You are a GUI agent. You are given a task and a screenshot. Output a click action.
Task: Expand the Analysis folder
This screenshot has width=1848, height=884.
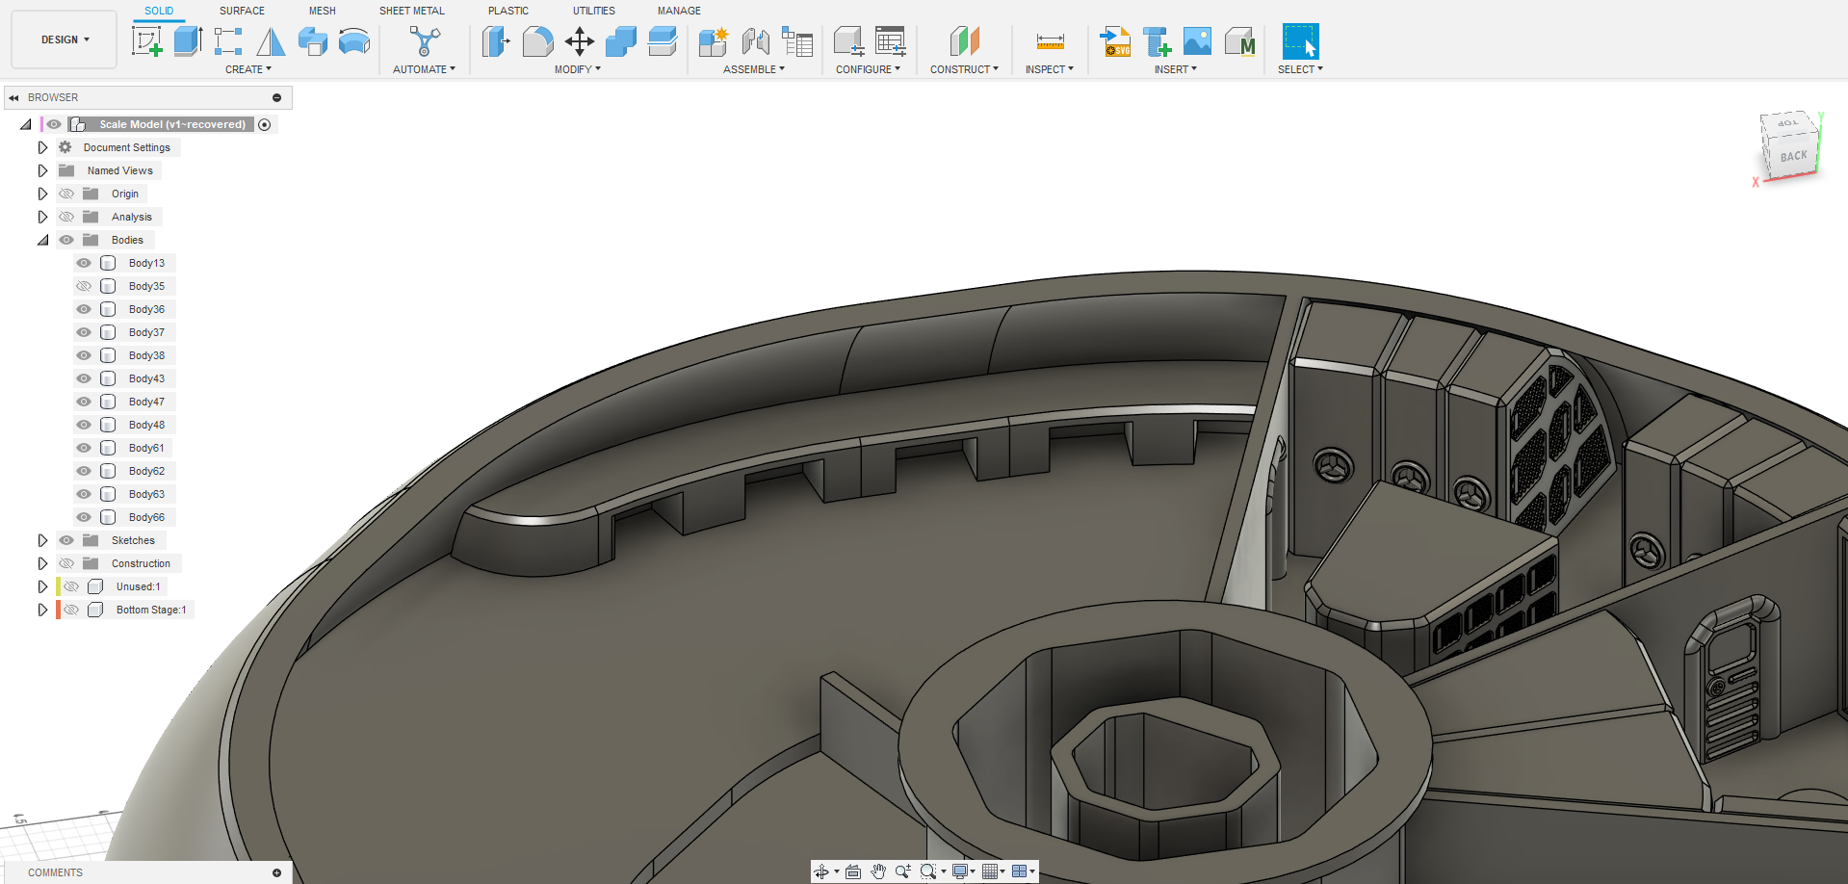click(42, 217)
